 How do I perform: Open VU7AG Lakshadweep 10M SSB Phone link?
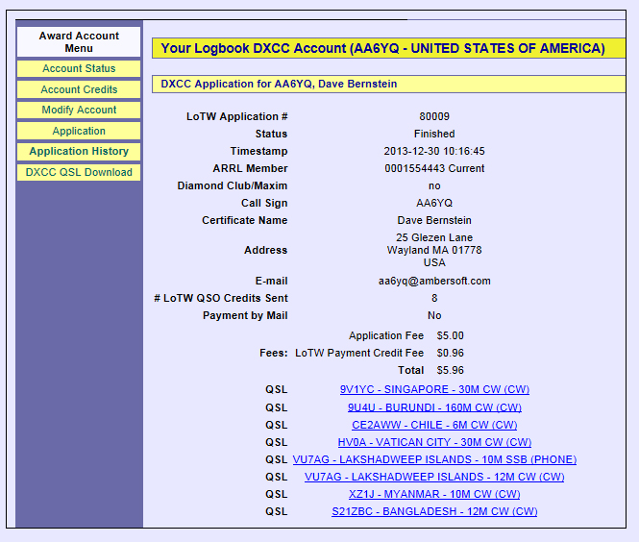(434, 459)
